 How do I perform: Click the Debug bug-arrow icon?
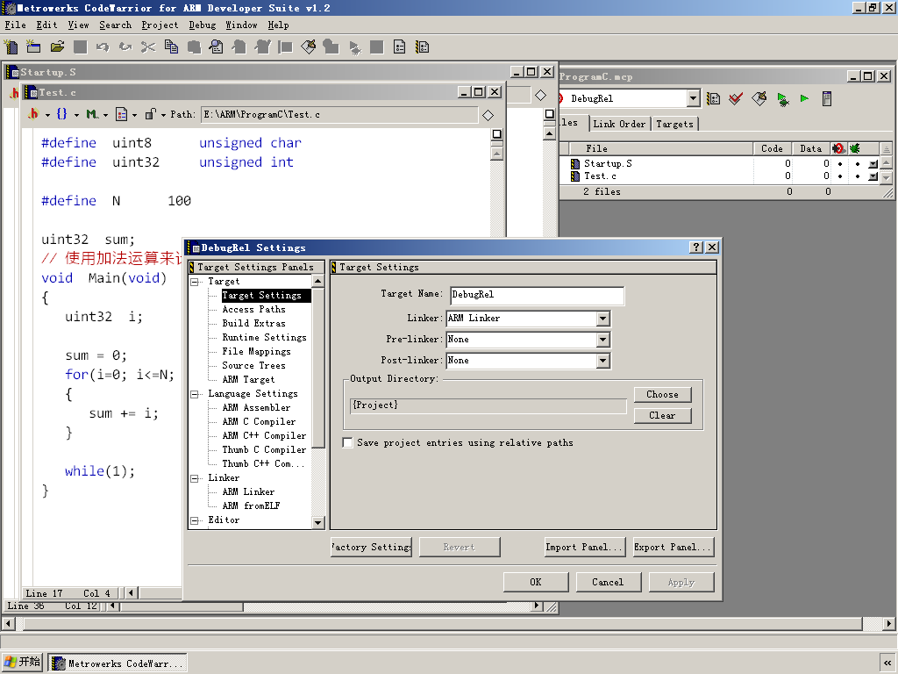[x=783, y=98]
